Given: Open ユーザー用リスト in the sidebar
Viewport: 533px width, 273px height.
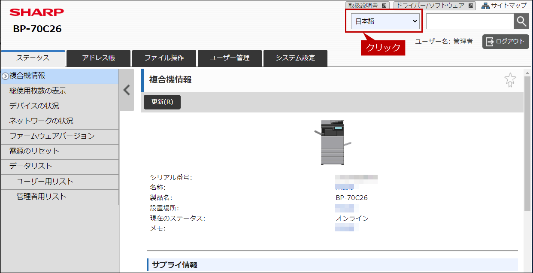Looking at the screenshot, I should click(x=60, y=182).
